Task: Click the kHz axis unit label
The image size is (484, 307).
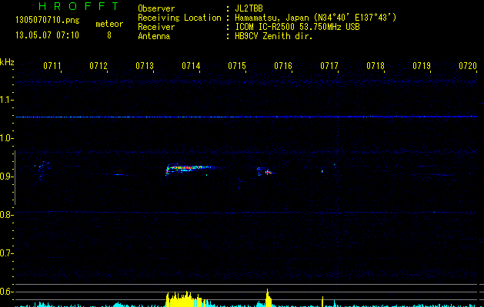Action: [x=7, y=62]
